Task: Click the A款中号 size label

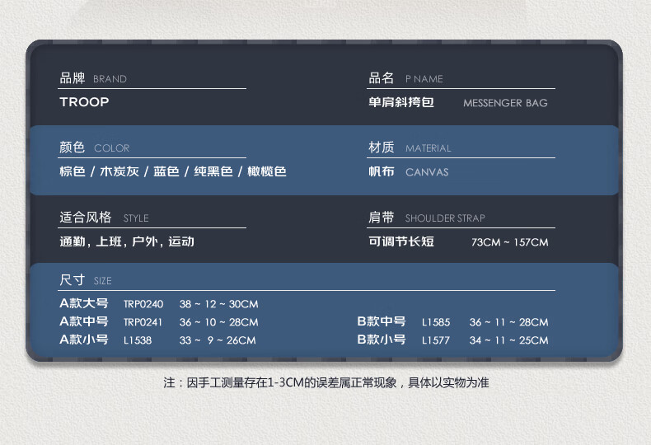Action: click(84, 321)
